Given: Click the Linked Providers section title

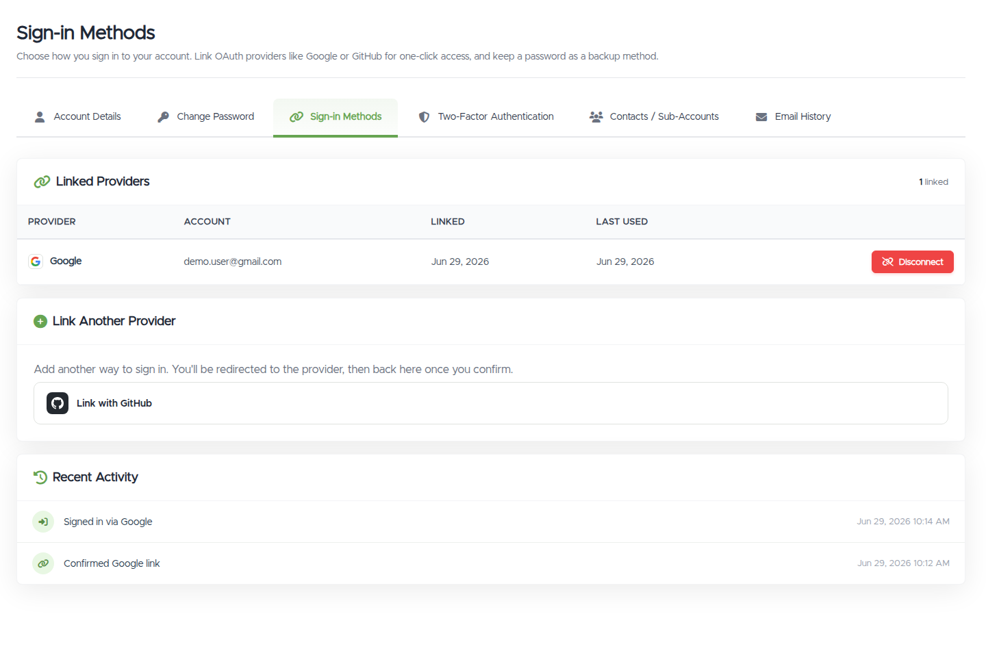Looking at the screenshot, I should (103, 181).
